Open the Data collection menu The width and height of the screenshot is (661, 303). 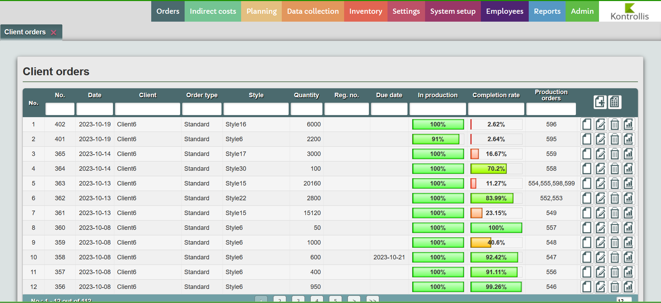(313, 11)
